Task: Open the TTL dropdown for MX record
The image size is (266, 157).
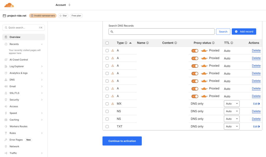Action: tap(231, 104)
